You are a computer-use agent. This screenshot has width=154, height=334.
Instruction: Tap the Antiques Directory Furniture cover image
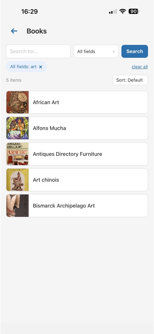point(18,154)
